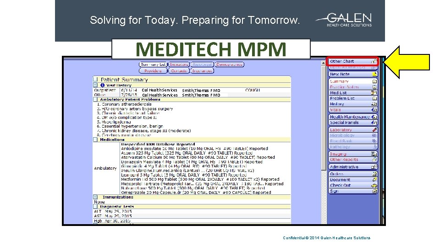The width and height of the screenshot is (440, 247).
Task: Open the Health Maintenance icon
Action: [374, 117]
